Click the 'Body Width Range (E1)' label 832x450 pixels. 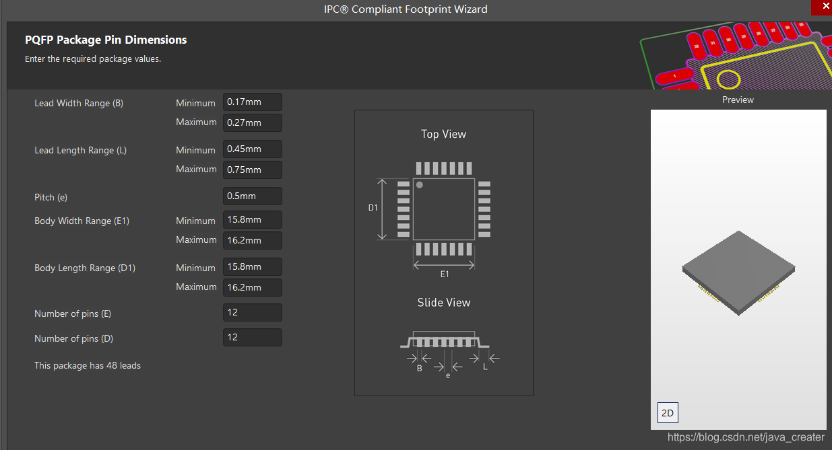pyautogui.click(x=82, y=221)
